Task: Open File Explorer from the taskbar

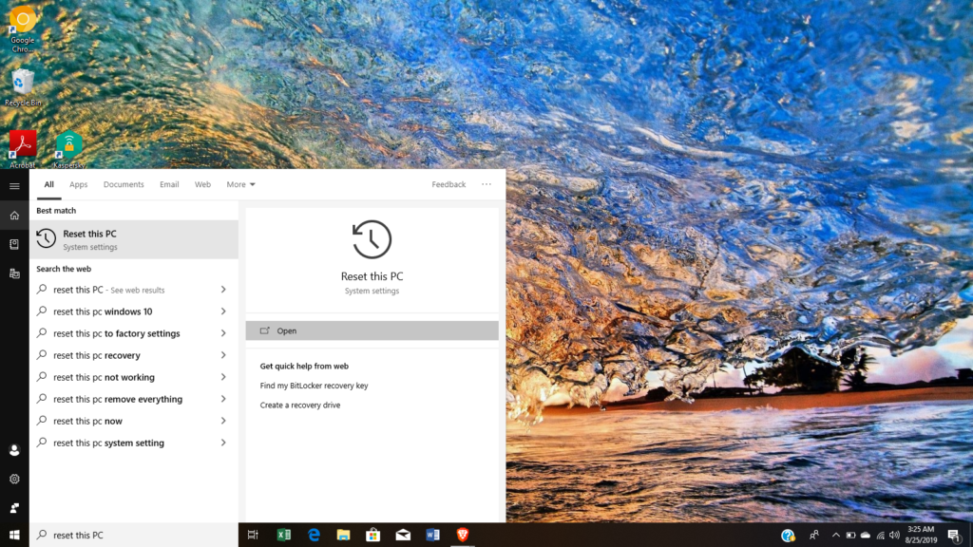Action: coord(343,535)
